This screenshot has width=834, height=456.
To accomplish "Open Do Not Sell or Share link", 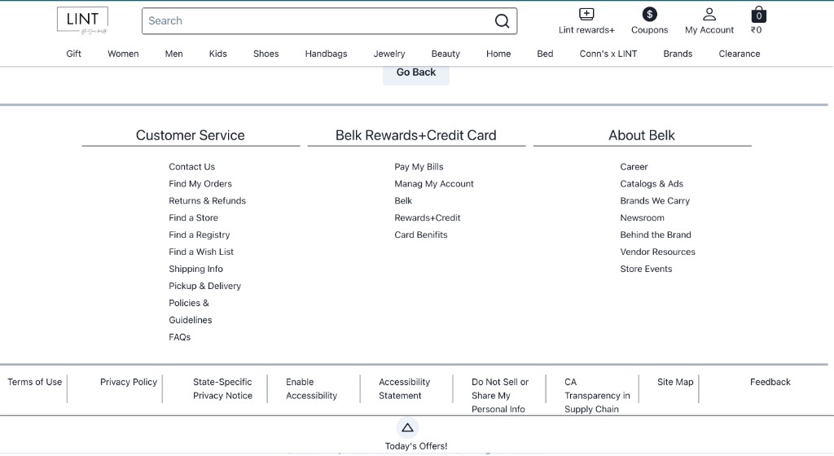I will (x=500, y=396).
